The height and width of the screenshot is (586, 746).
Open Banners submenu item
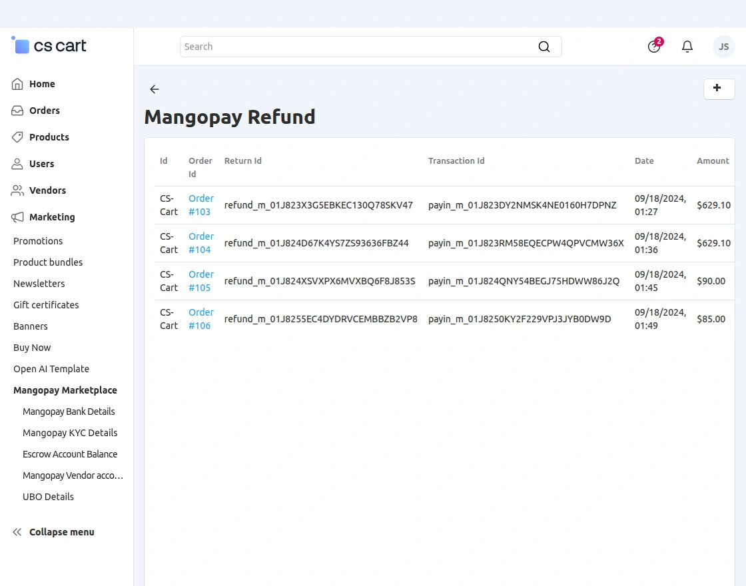(x=31, y=326)
